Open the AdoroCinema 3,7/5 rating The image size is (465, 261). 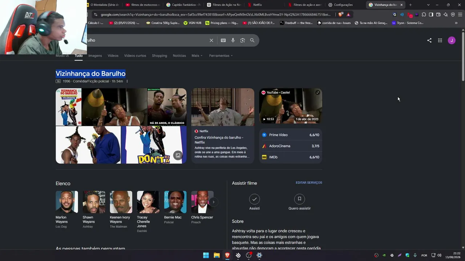click(291, 146)
